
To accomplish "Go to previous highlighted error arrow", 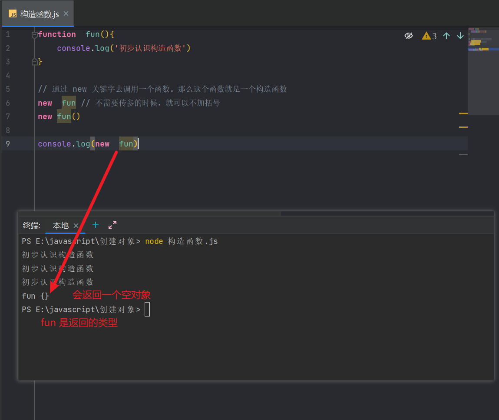I will click(x=446, y=36).
